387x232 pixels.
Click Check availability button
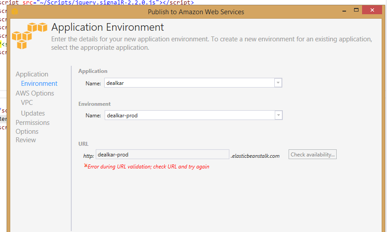[x=313, y=154]
